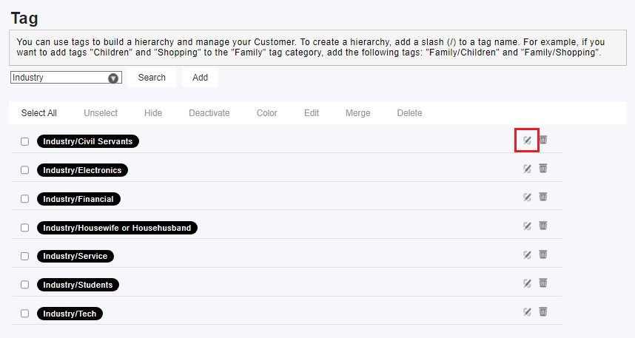The width and height of the screenshot is (635, 338).
Task: Click the Industry tag search combo field
Action: [x=66, y=78]
